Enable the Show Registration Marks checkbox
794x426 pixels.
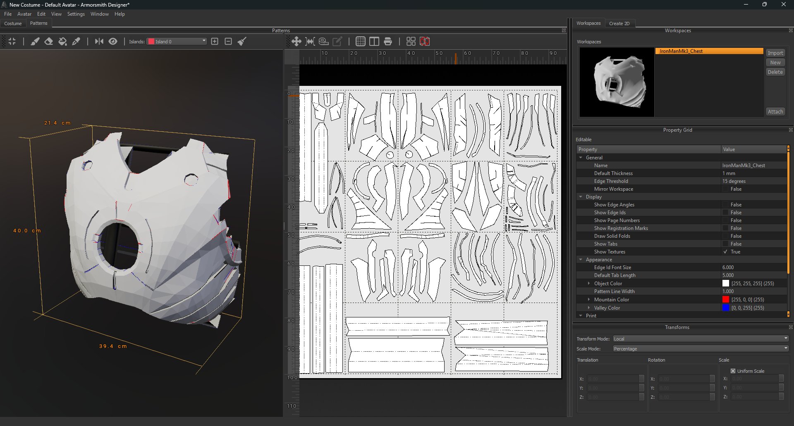(x=725, y=228)
